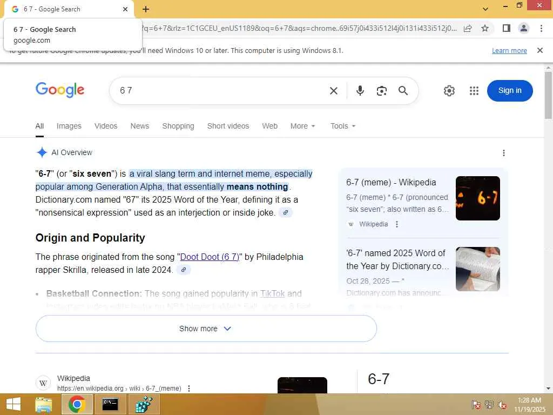Viewport: 553px width, 415px height.
Task: Open volume control in system tray
Action: click(502, 405)
